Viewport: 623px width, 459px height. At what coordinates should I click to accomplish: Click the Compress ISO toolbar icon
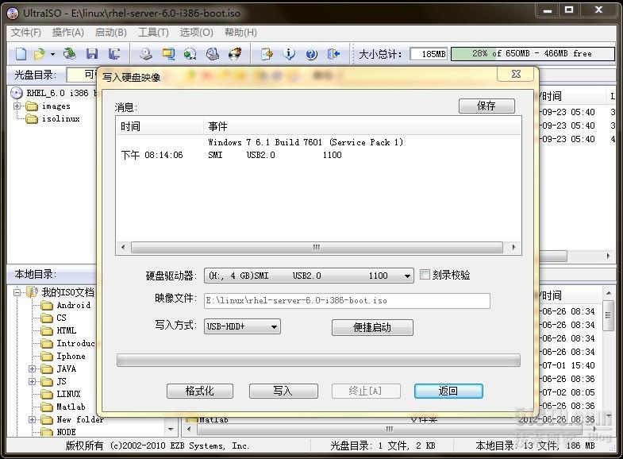coord(168,53)
